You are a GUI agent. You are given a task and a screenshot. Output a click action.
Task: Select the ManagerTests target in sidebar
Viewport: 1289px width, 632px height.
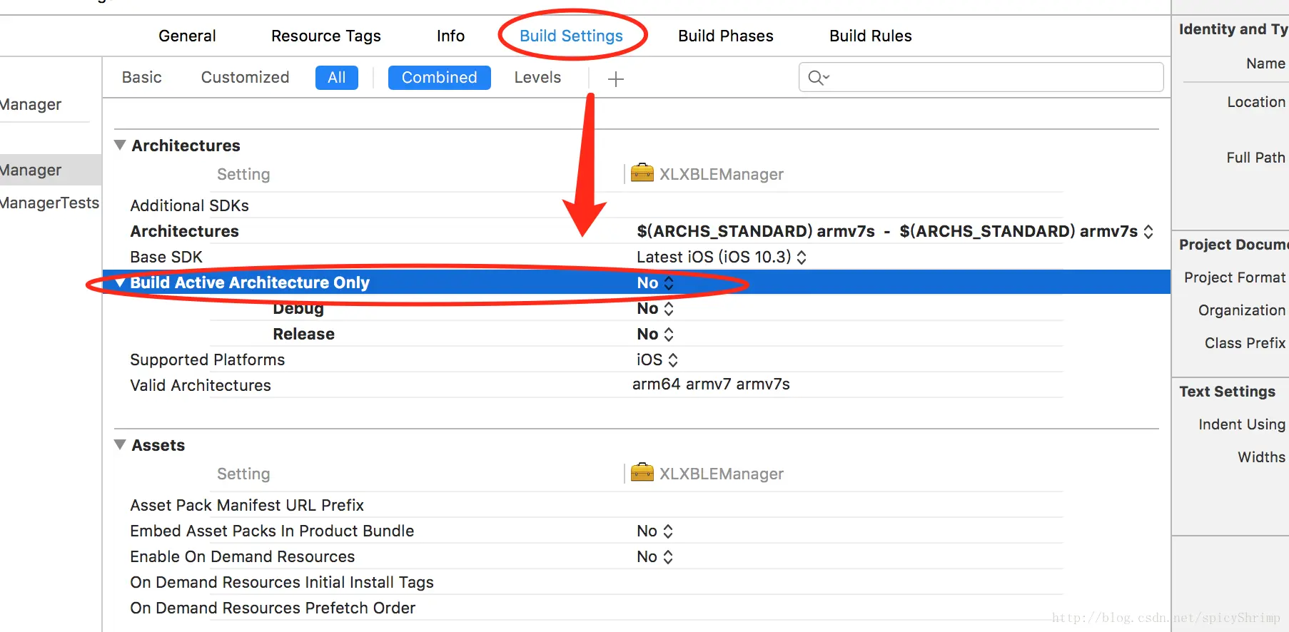(50, 203)
